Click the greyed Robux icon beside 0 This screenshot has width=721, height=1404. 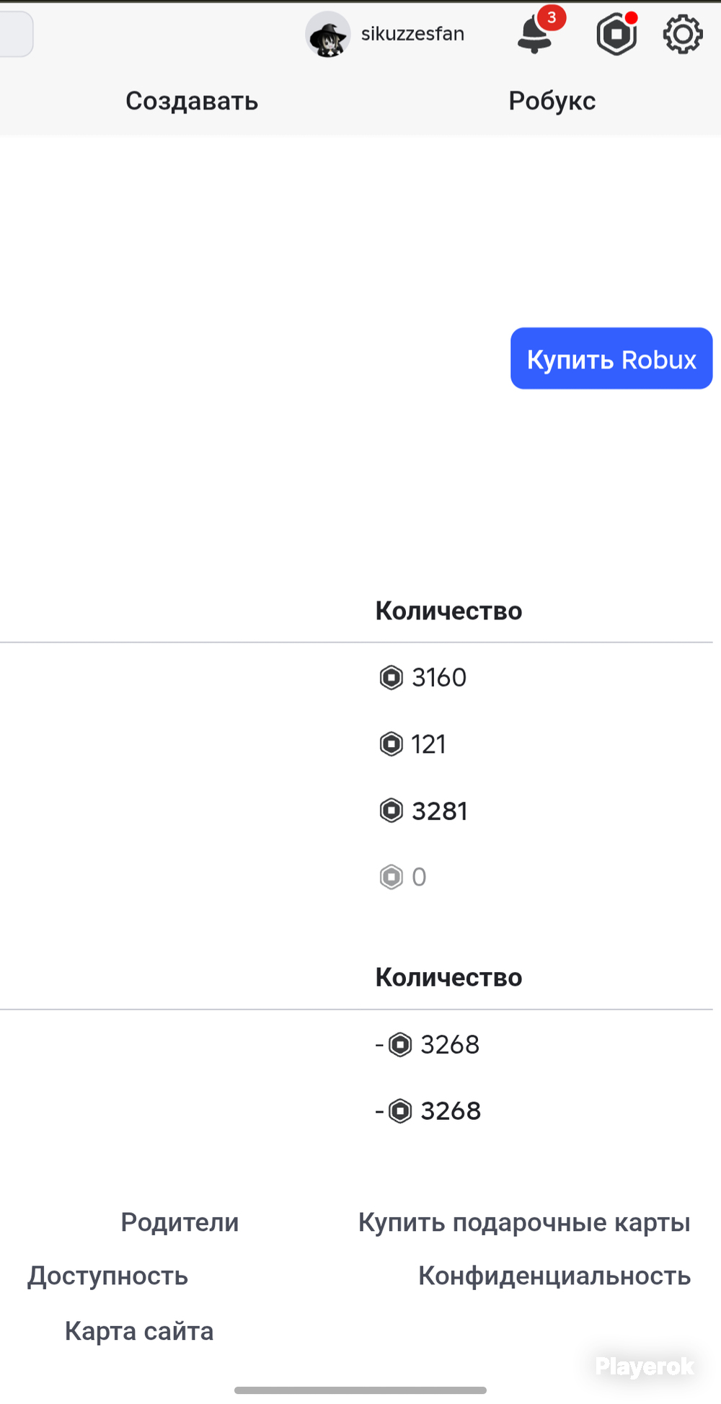pyautogui.click(x=392, y=877)
